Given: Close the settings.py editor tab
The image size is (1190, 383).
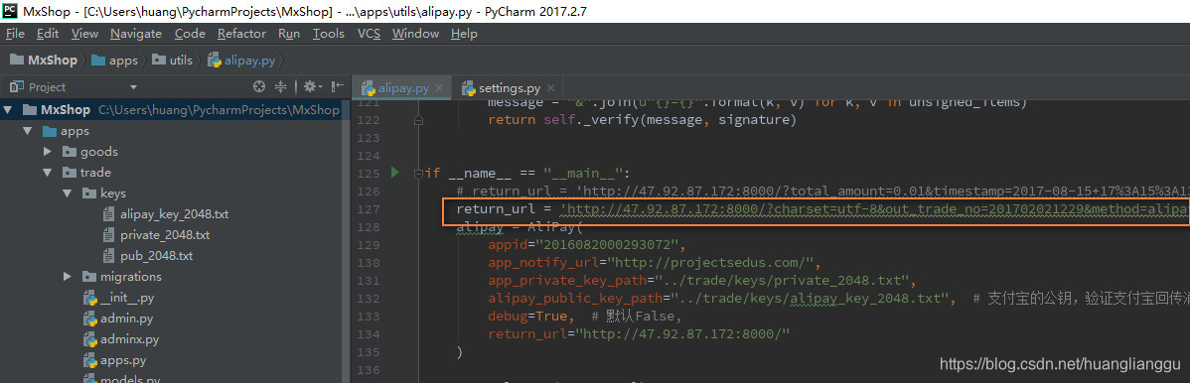Looking at the screenshot, I should point(550,88).
